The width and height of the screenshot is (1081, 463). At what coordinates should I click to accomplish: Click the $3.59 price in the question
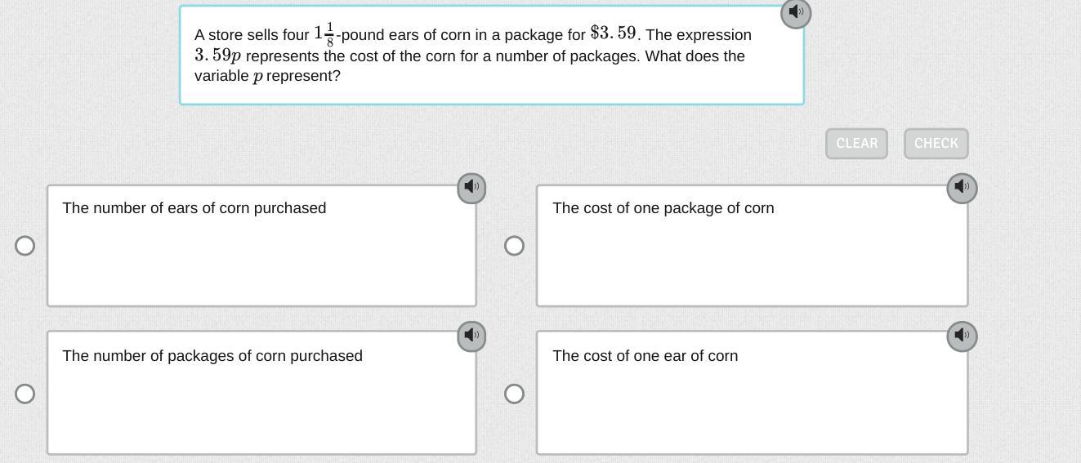613,34
